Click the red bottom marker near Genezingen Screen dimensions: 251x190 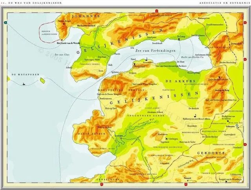coord(102,184)
